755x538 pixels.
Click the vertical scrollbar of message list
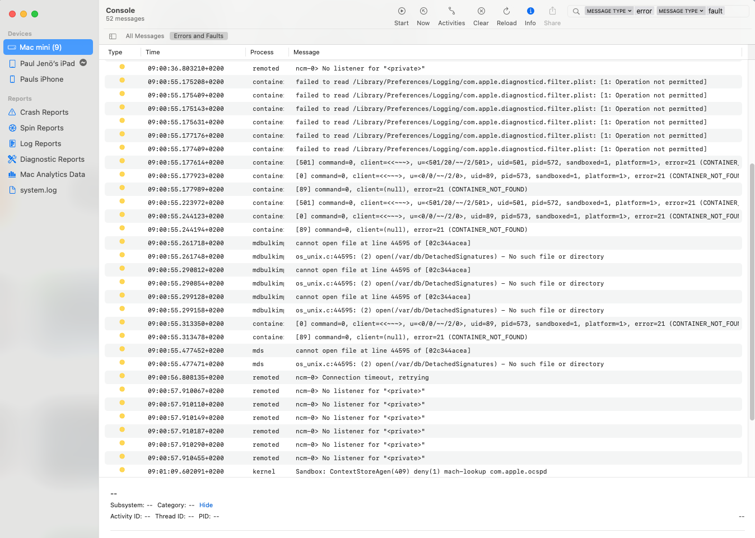[752, 291]
